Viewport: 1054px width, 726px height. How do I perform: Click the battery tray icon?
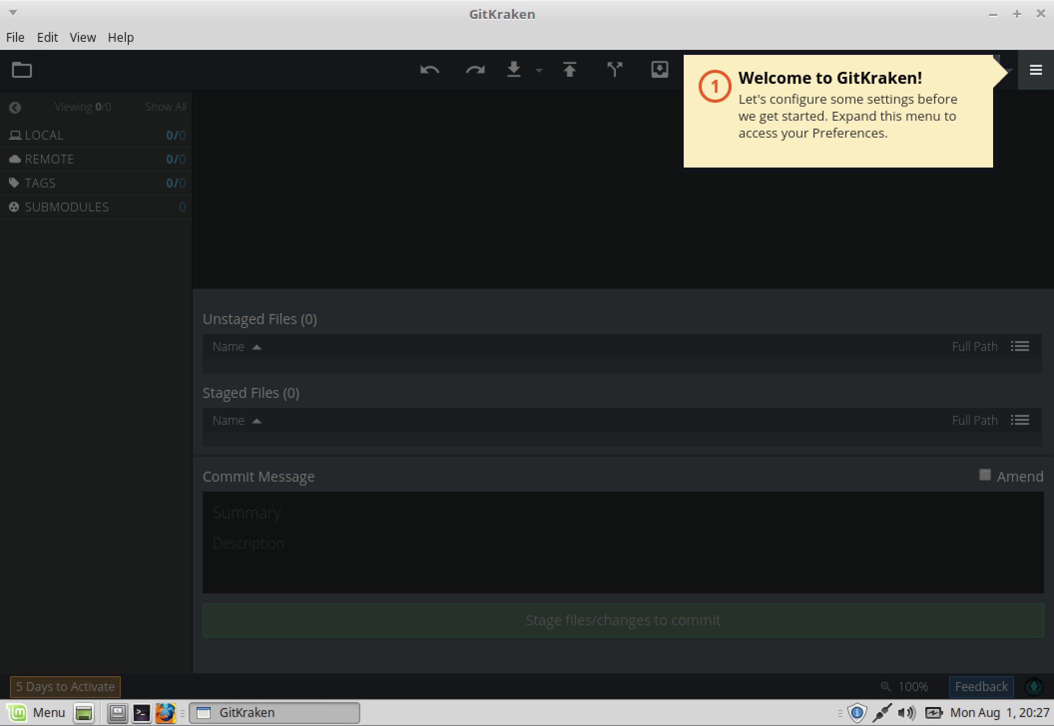pyautogui.click(x=933, y=713)
